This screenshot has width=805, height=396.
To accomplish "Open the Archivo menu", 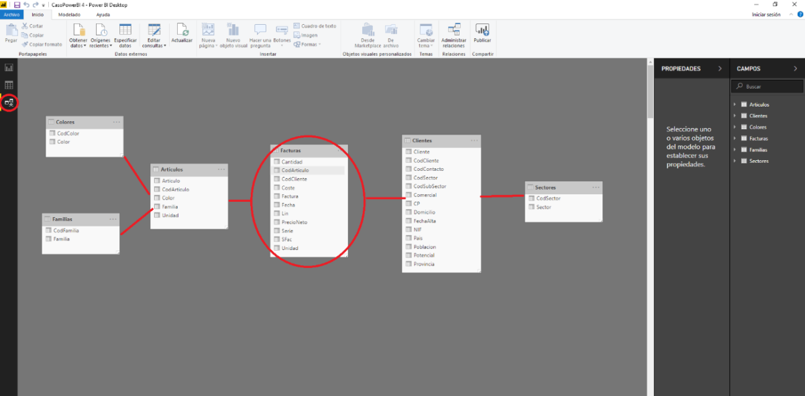I will click(11, 14).
